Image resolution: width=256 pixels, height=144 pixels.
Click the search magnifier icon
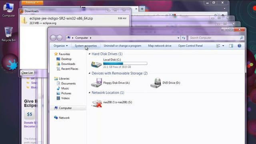(x=242, y=38)
